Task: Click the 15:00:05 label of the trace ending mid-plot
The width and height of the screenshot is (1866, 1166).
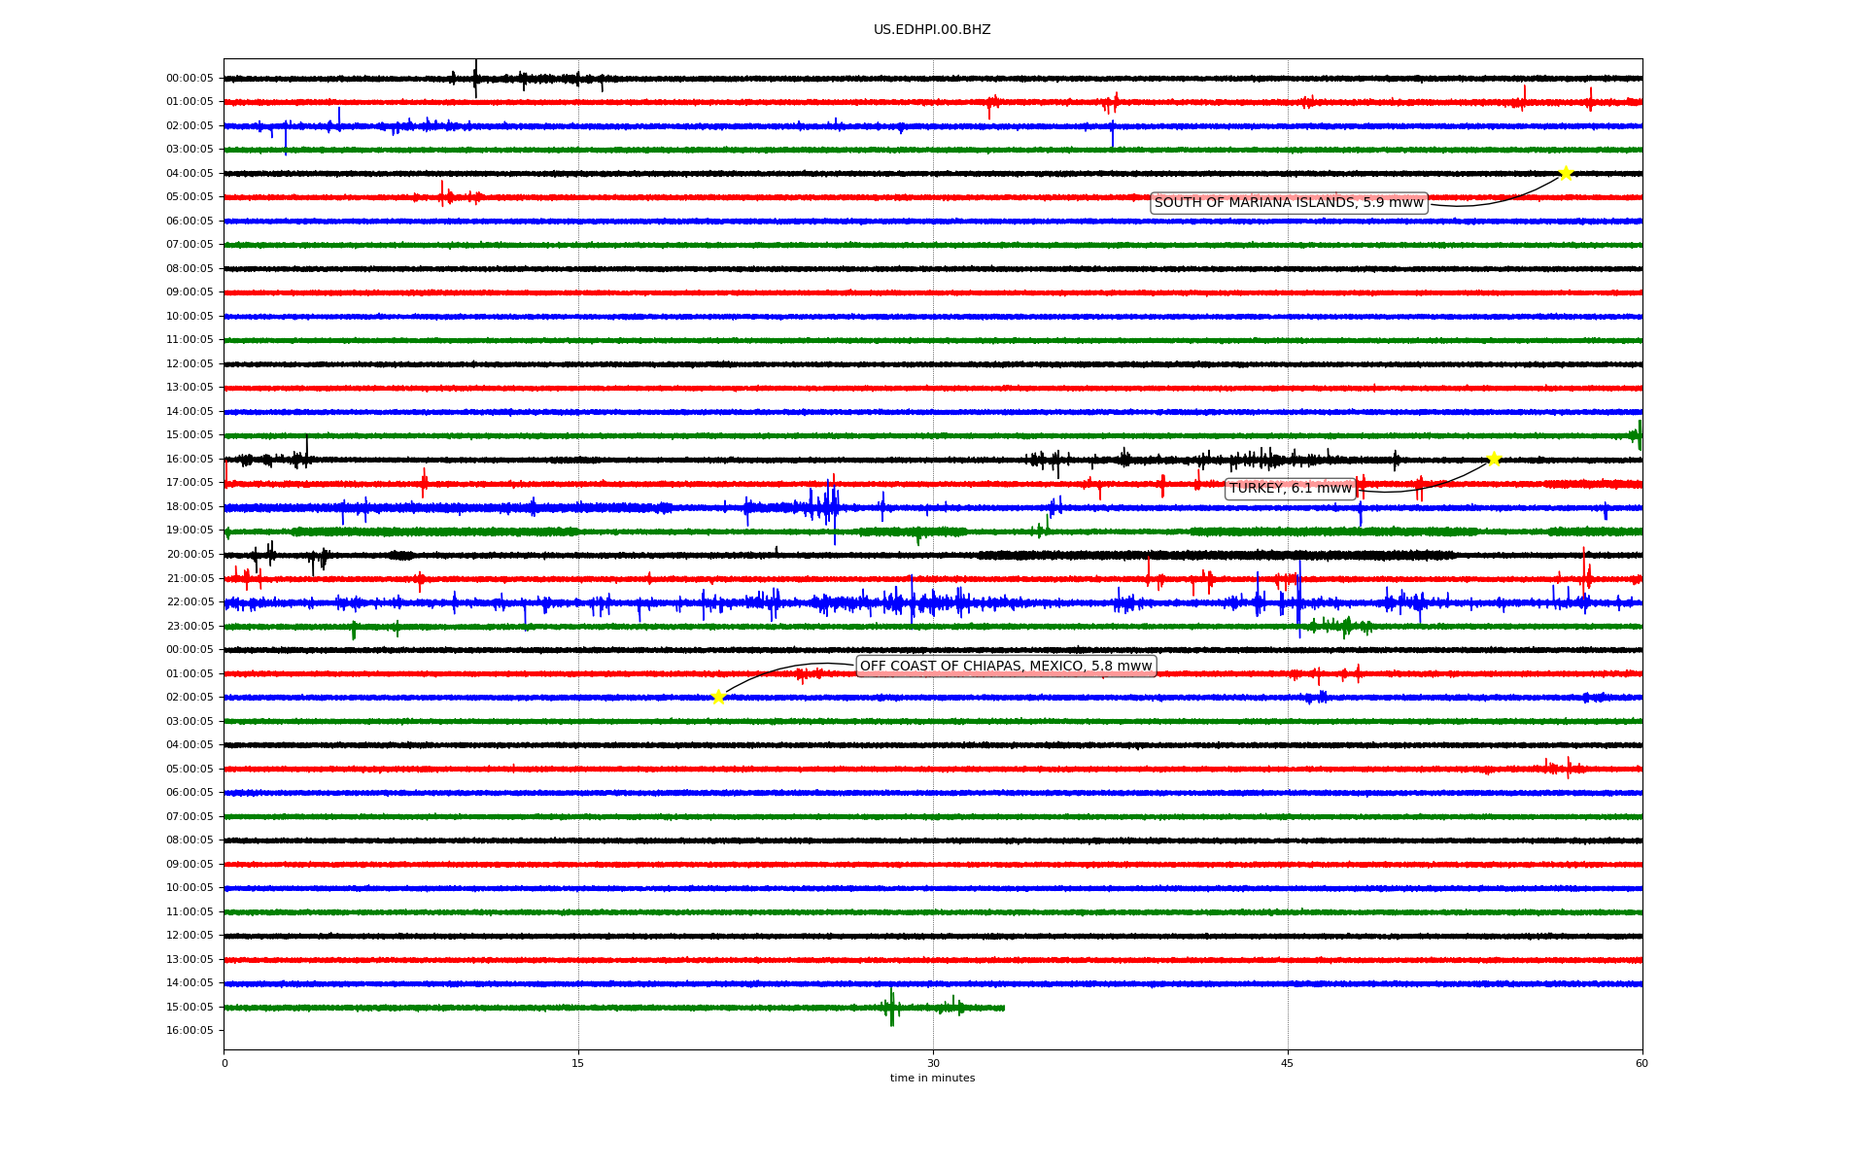Action: pos(190,1008)
